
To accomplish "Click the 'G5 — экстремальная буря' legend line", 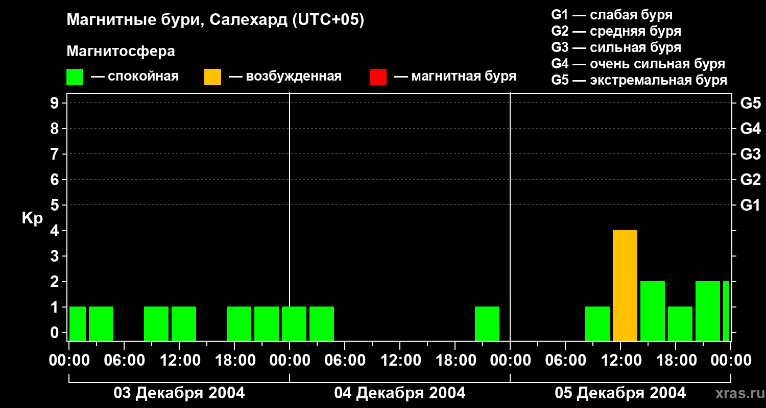I will pyautogui.click(x=639, y=80).
